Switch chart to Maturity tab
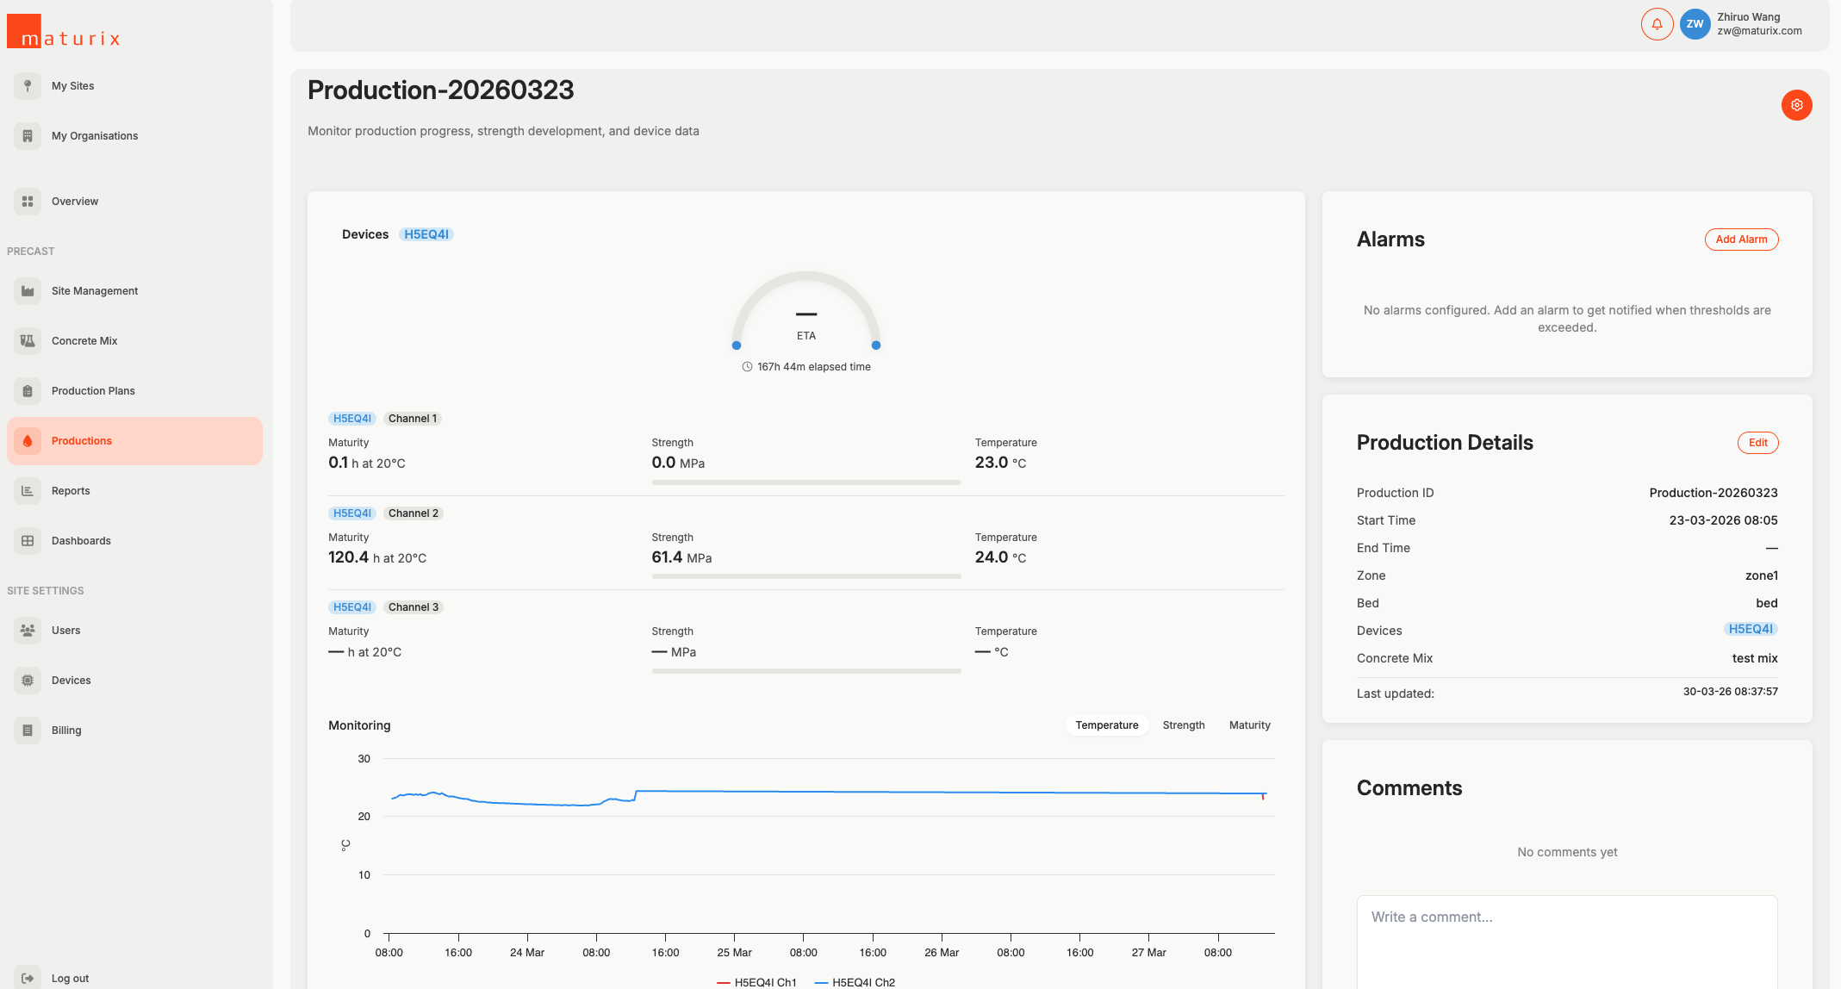 [x=1249, y=725]
